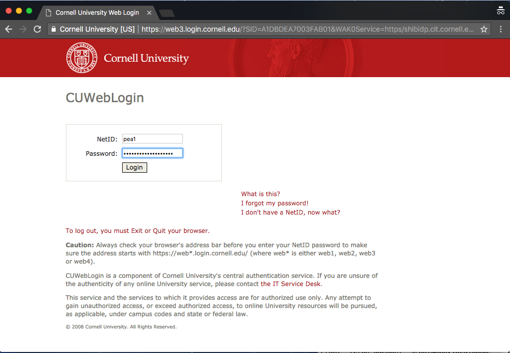510x353 pixels.
Task: Click the browser forward arrow
Action: point(23,29)
